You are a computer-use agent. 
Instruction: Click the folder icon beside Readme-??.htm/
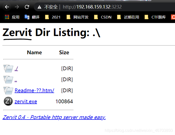[x=8, y=90]
